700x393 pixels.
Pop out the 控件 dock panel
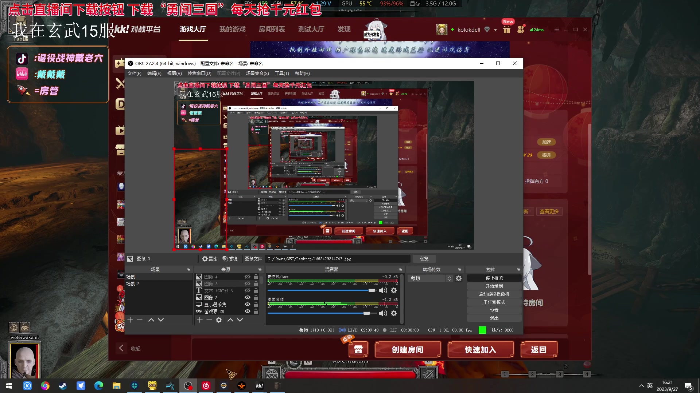(519, 269)
